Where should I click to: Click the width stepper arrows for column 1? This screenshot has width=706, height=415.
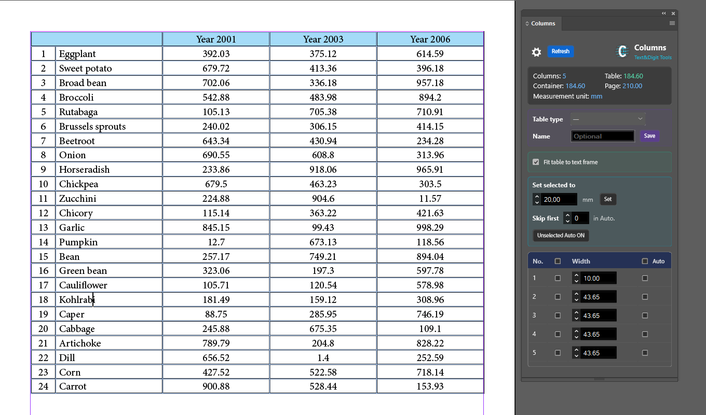[576, 278]
